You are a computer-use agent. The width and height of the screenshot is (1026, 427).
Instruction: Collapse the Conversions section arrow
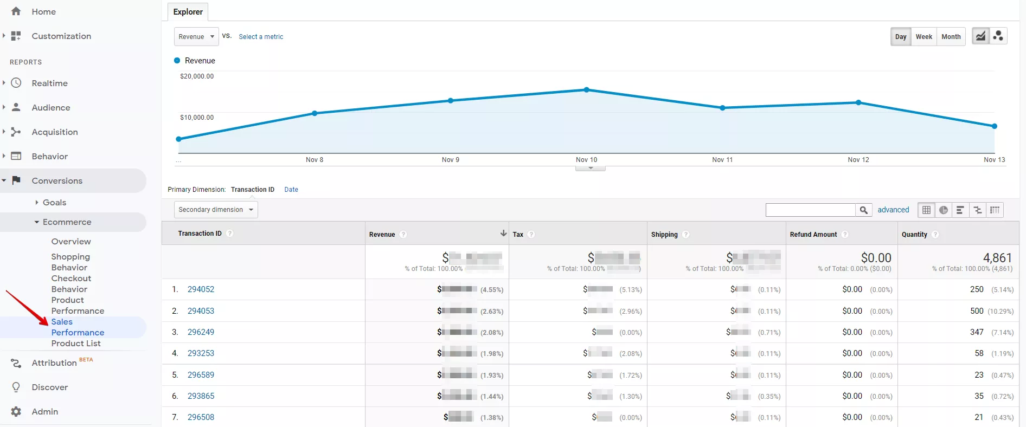[x=4, y=180]
